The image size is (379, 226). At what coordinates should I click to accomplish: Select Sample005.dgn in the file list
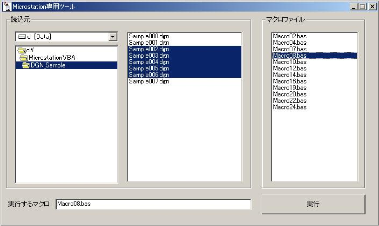coord(184,68)
